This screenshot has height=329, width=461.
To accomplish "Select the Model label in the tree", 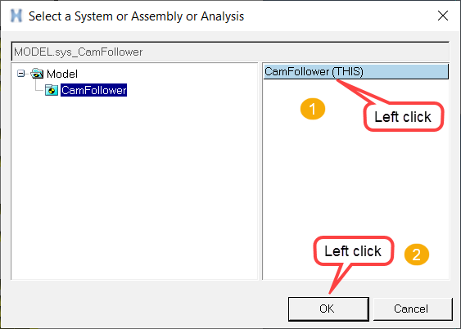I will pyautogui.click(x=62, y=74).
